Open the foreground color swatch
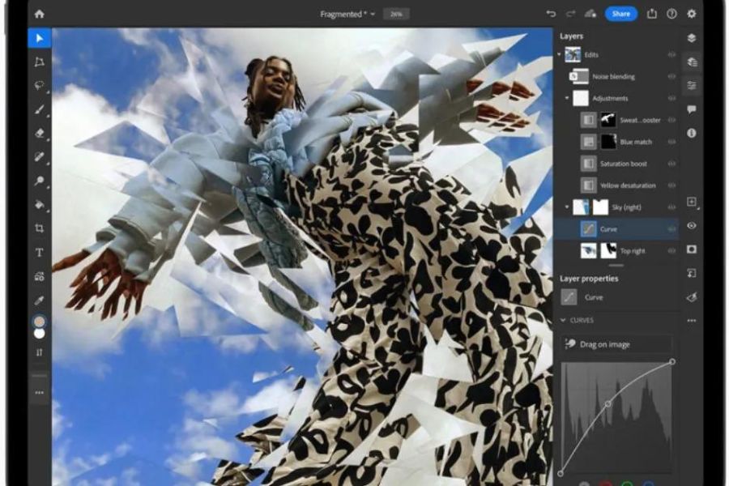This screenshot has height=486, width=729. point(40,322)
